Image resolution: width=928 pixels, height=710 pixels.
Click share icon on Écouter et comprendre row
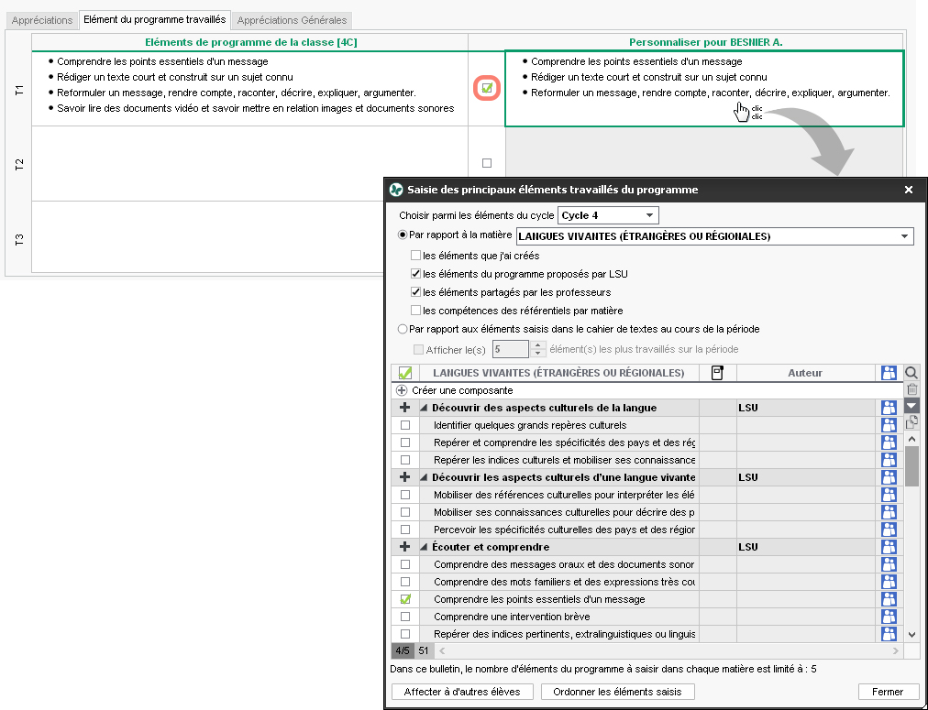click(889, 547)
